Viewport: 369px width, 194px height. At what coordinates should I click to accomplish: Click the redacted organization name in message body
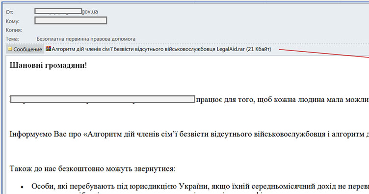pos(103,99)
